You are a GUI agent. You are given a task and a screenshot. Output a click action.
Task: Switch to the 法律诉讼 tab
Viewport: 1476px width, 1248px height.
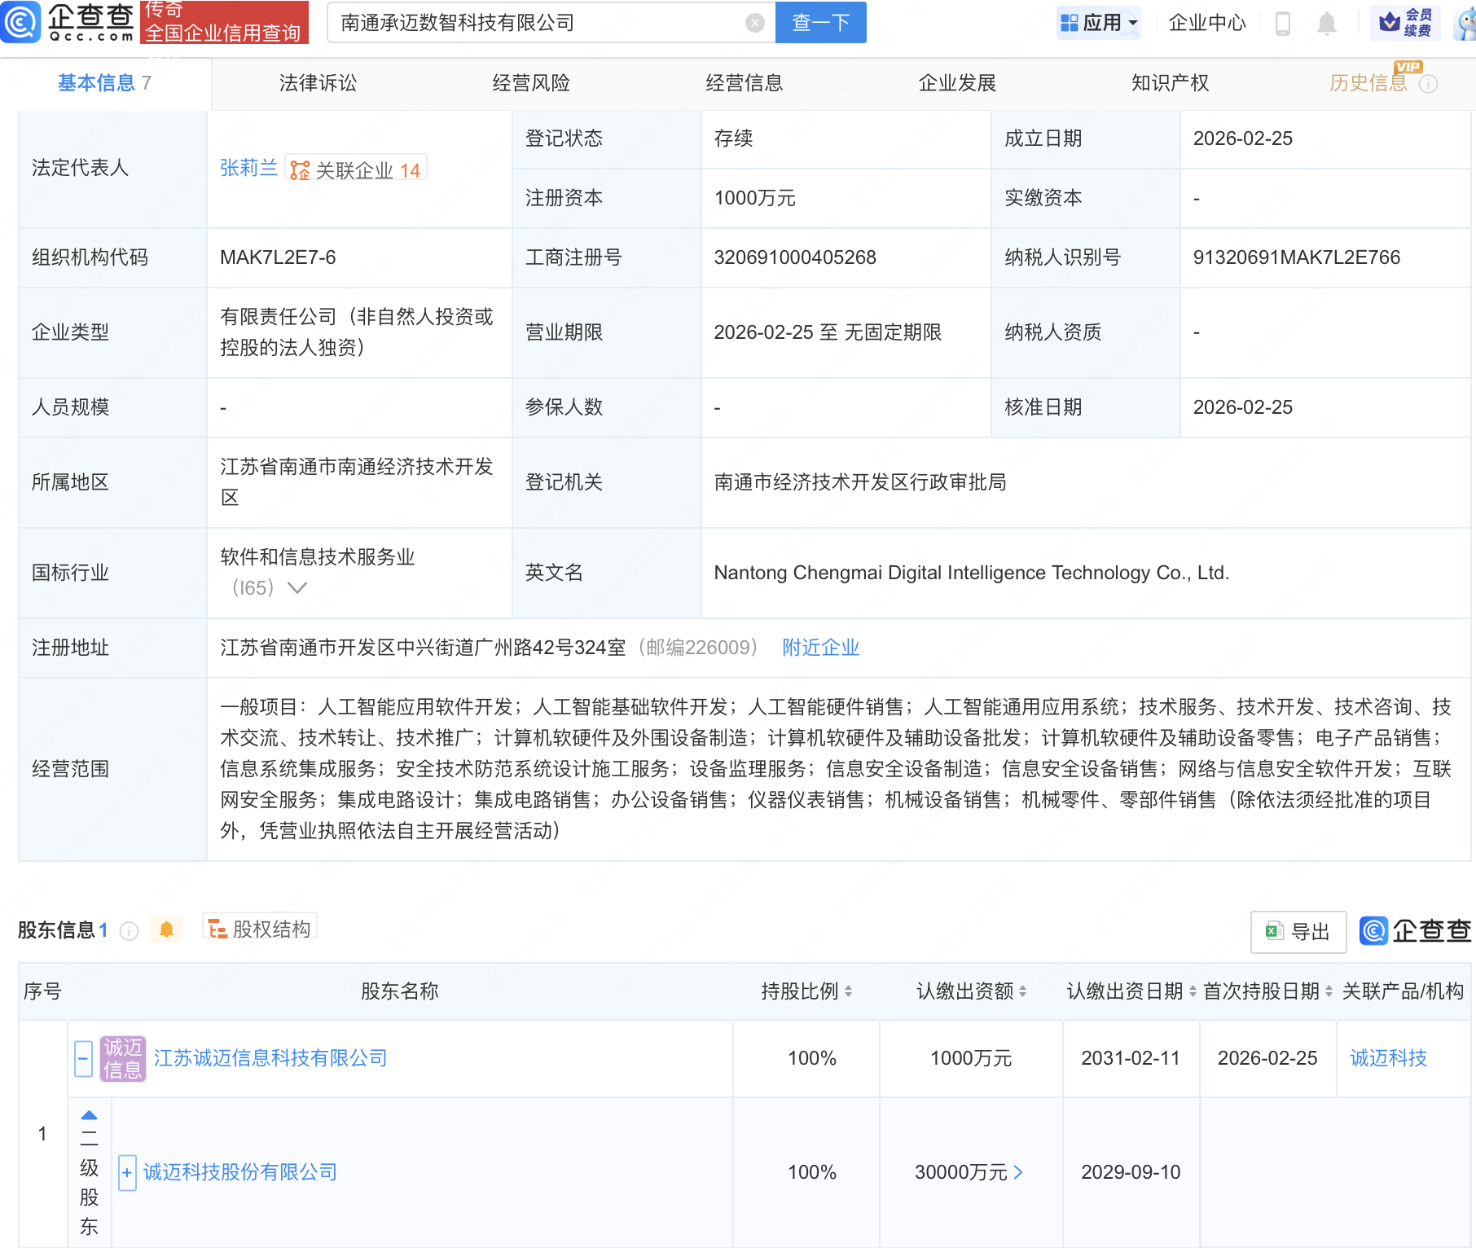316,82
